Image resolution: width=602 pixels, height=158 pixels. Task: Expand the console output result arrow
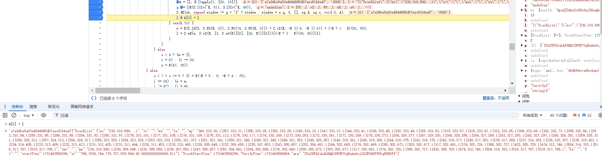6,131
